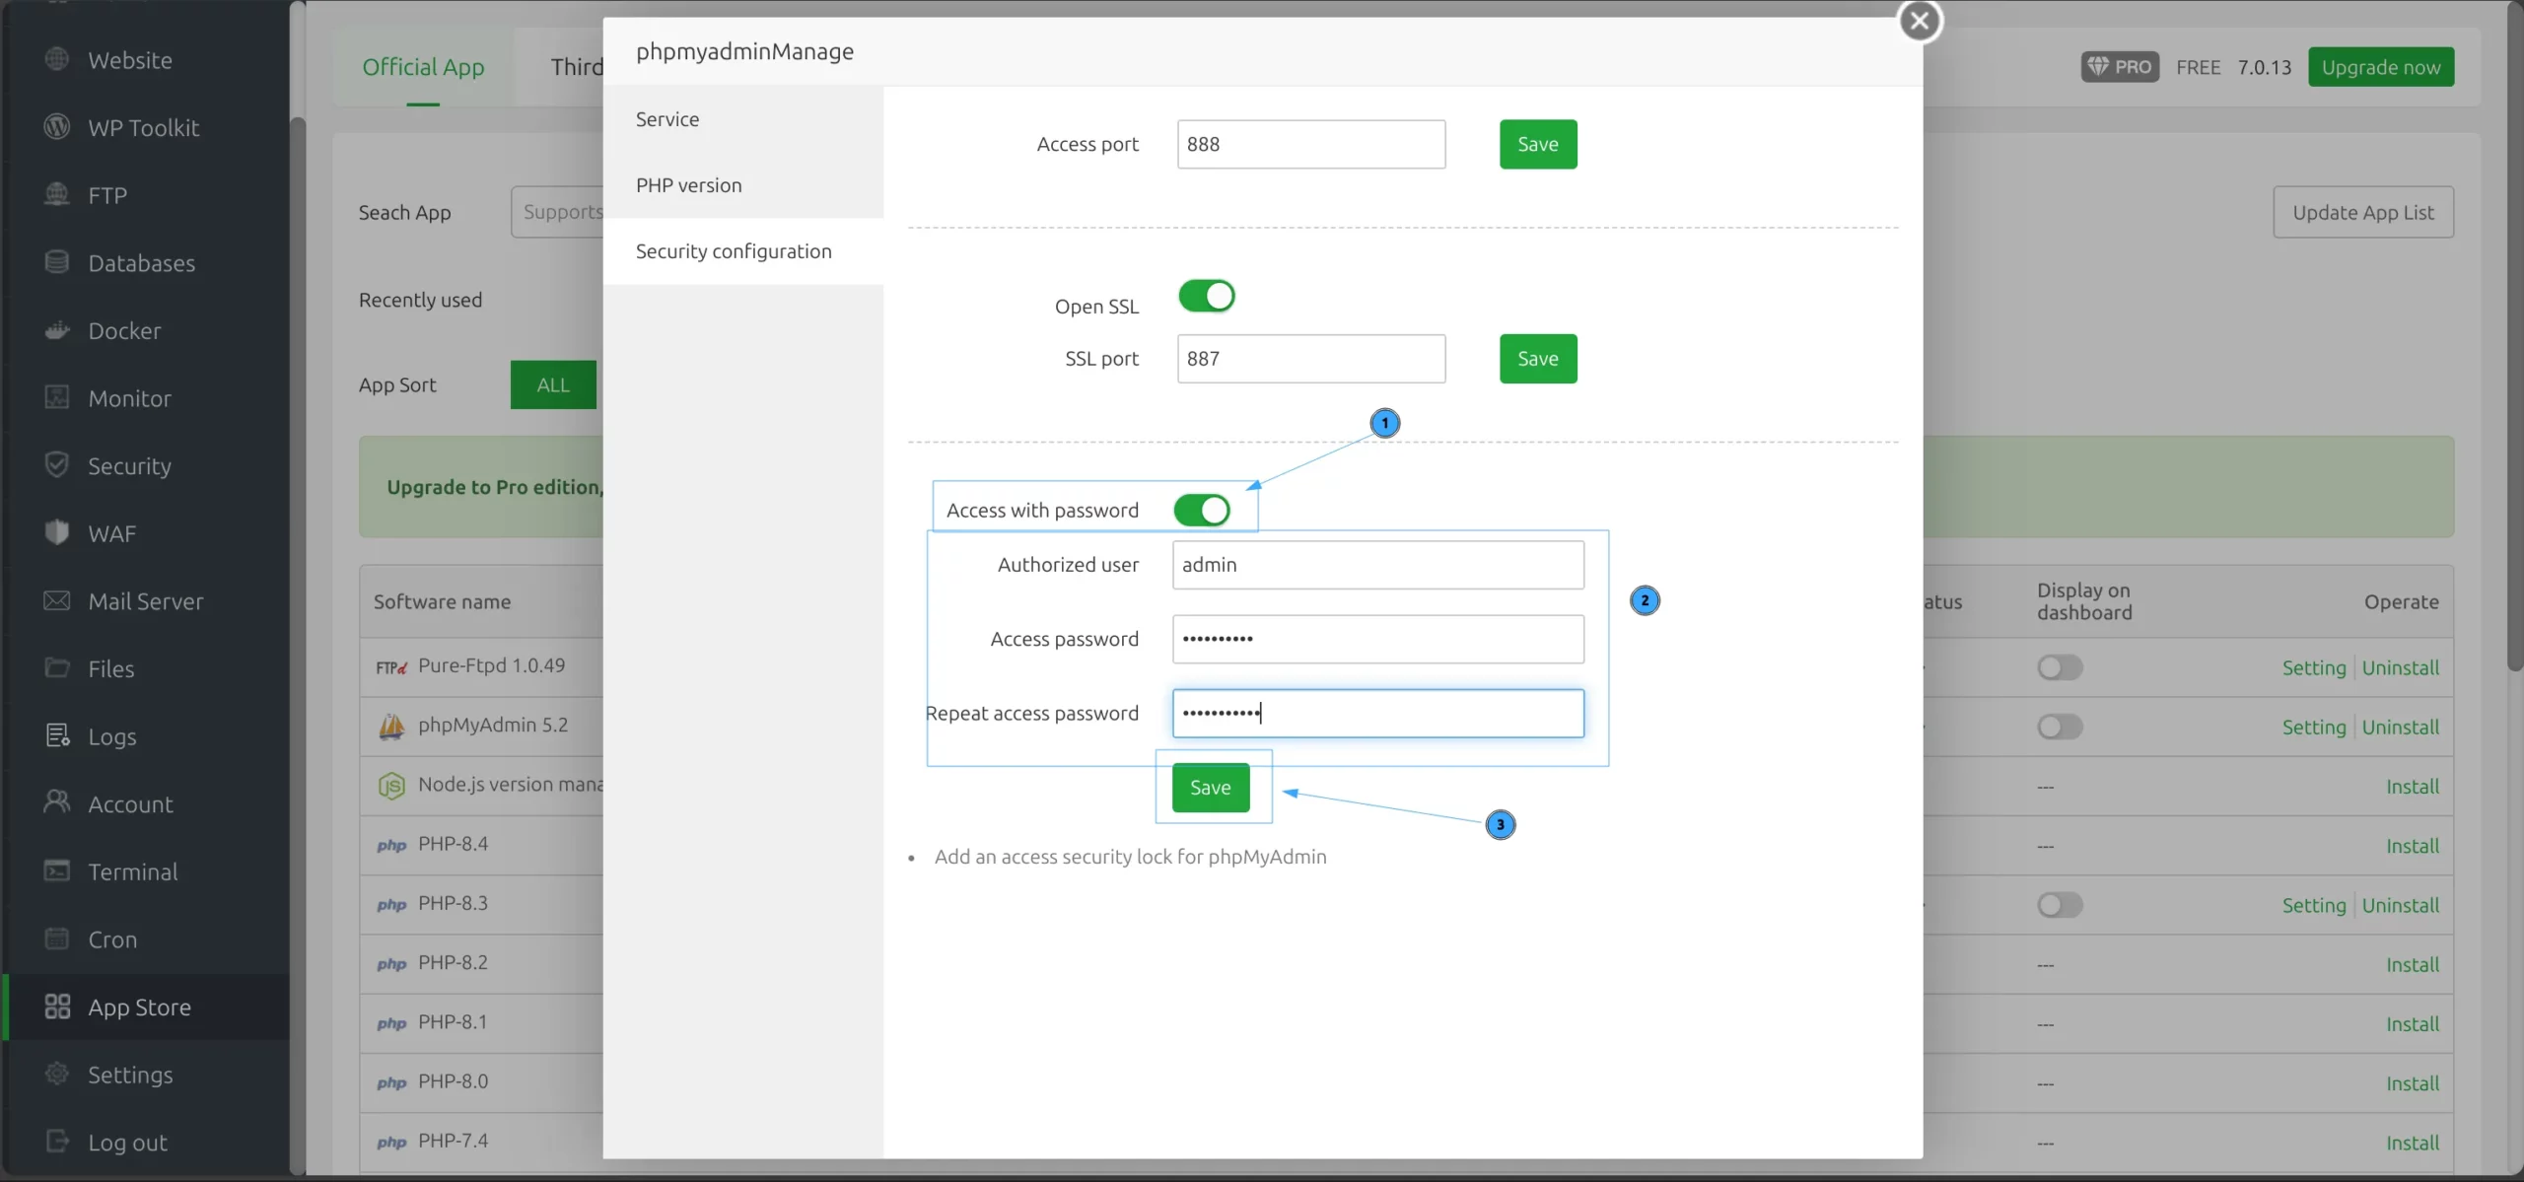The width and height of the screenshot is (2524, 1182).
Task: Click the PHP-8.4 php logo icon
Action: coord(391,845)
